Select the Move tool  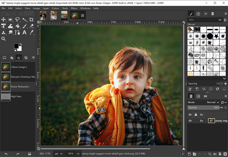[3, 20]
